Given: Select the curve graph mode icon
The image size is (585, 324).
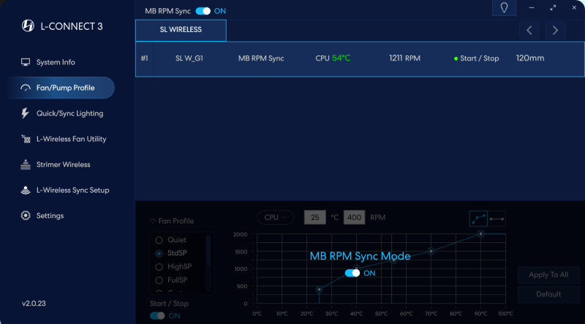Looking at the screenshot, I should (x=478, y=219).
